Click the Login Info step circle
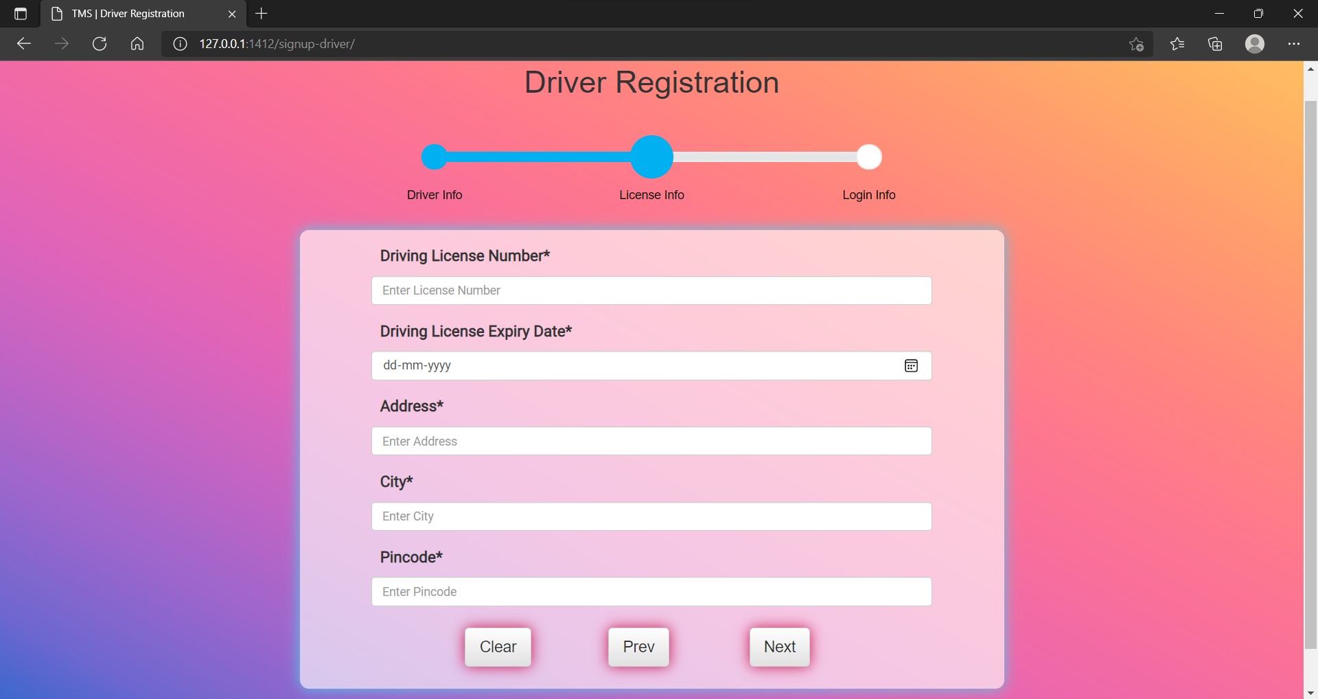Screen dimensions: 1318x699 coord(869,157)
